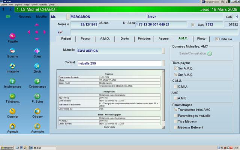The image size is (240, 150).
Task: Expand the Contrat dropdown list
Action: click(163, 63)
